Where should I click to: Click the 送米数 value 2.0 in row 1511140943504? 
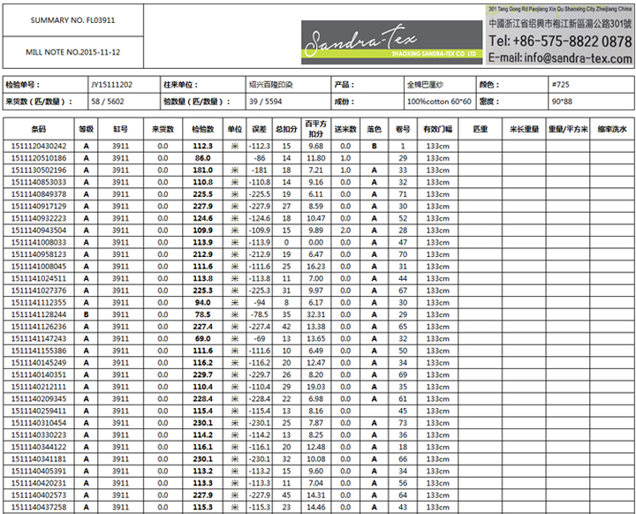(345, 231)
